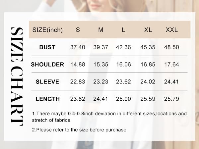Select shoulder value 14.88 for size S

78,65
